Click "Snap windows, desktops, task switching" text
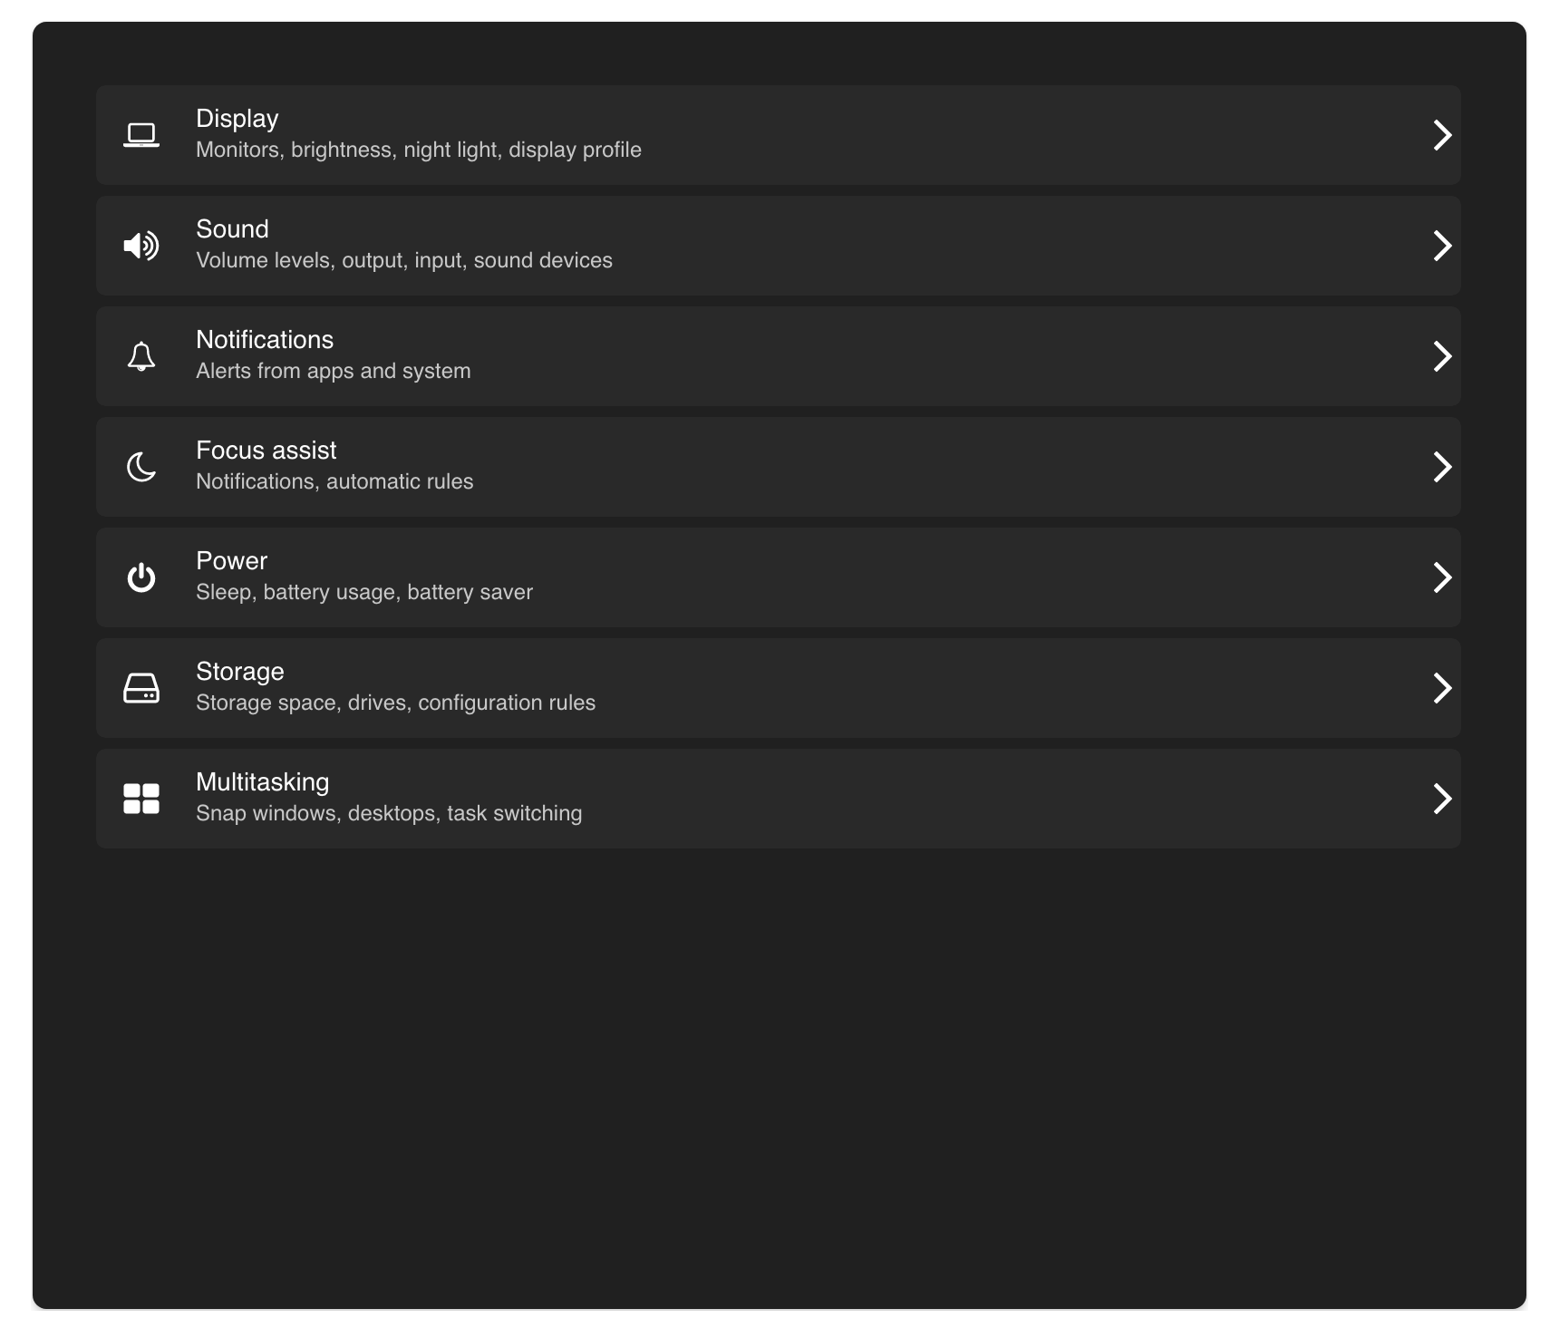Screen dimensions: 1550x1338 (389, 813)
